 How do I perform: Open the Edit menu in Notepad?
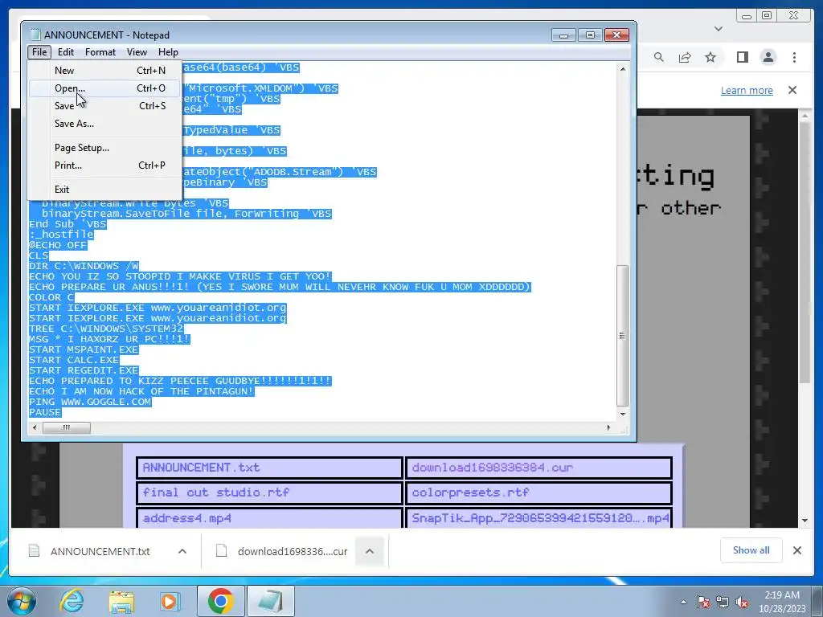point(66,52)
